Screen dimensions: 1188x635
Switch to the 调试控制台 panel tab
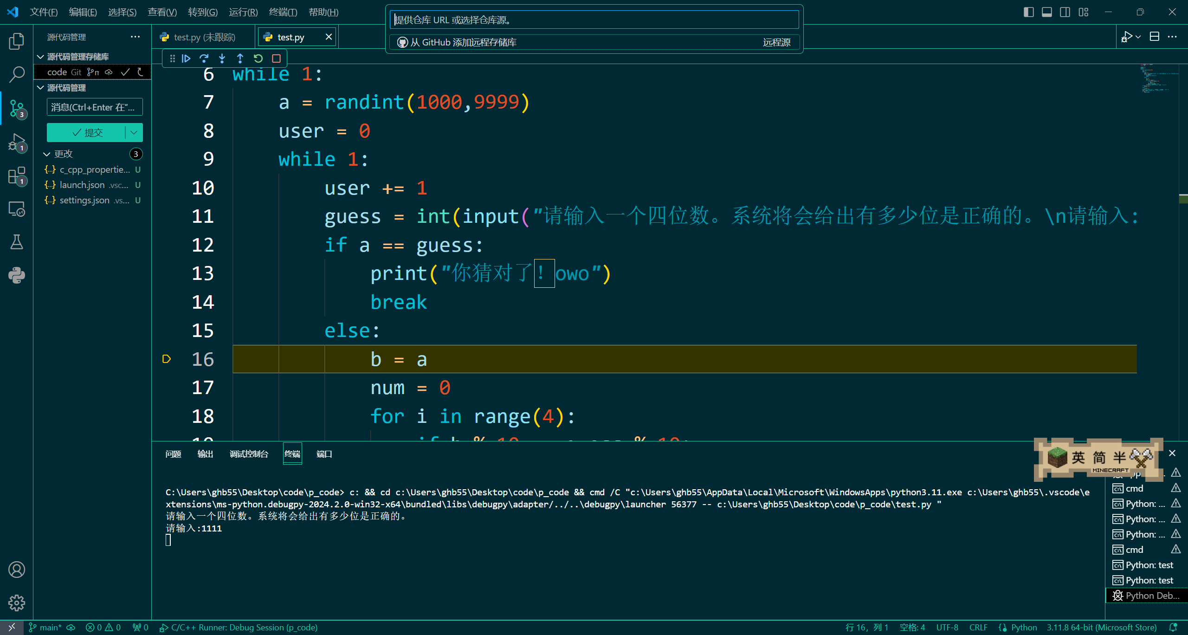click(x=249, y=454)
